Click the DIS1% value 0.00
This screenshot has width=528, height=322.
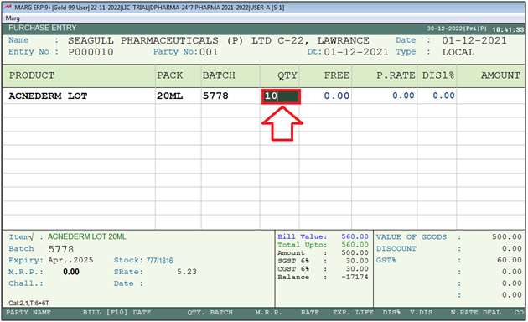[443, 96]
